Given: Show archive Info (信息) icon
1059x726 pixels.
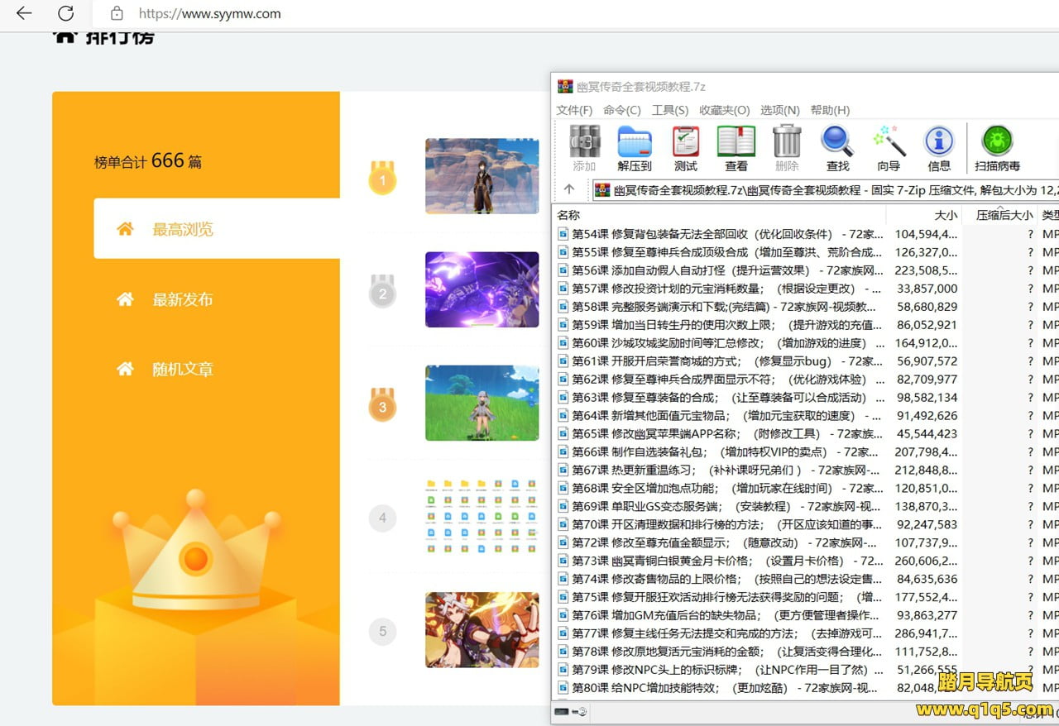Looking at the screenshot, I should (939, 148).
